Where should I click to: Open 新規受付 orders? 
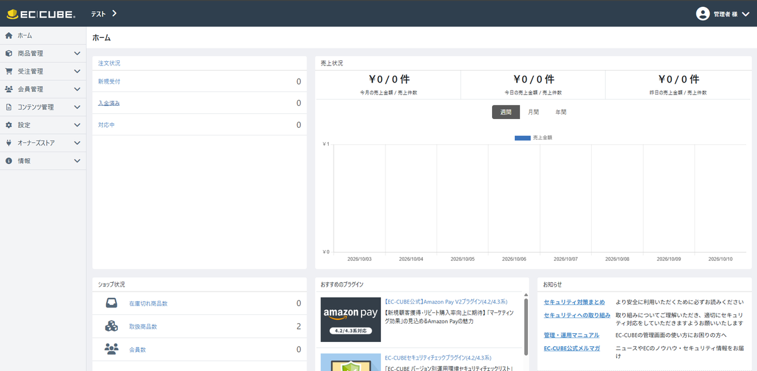coord(109,81)
